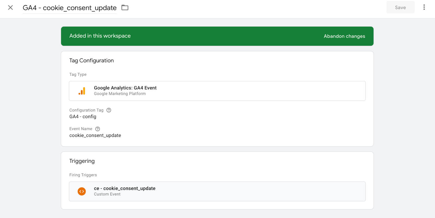This screenshot has width=435, height=218.
Task: Click the Added in this workspace banner
Action: pos(217,36)
